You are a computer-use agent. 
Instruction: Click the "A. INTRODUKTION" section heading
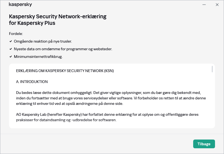pyautogui.click(x=32, y=82)
